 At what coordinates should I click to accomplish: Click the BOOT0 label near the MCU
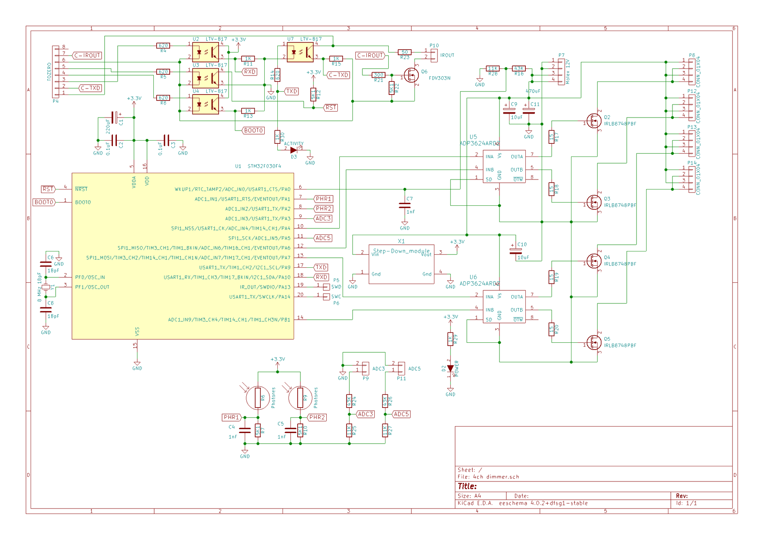[x=44, y=202]
